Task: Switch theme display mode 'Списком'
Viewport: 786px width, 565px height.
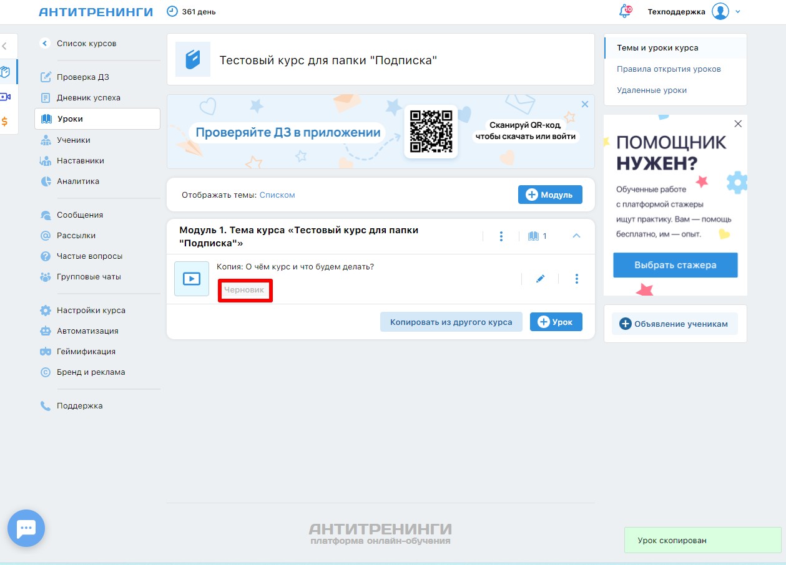Action: [277, 195]
